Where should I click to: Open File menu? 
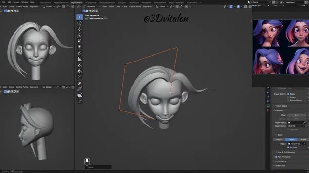(4, 2)
